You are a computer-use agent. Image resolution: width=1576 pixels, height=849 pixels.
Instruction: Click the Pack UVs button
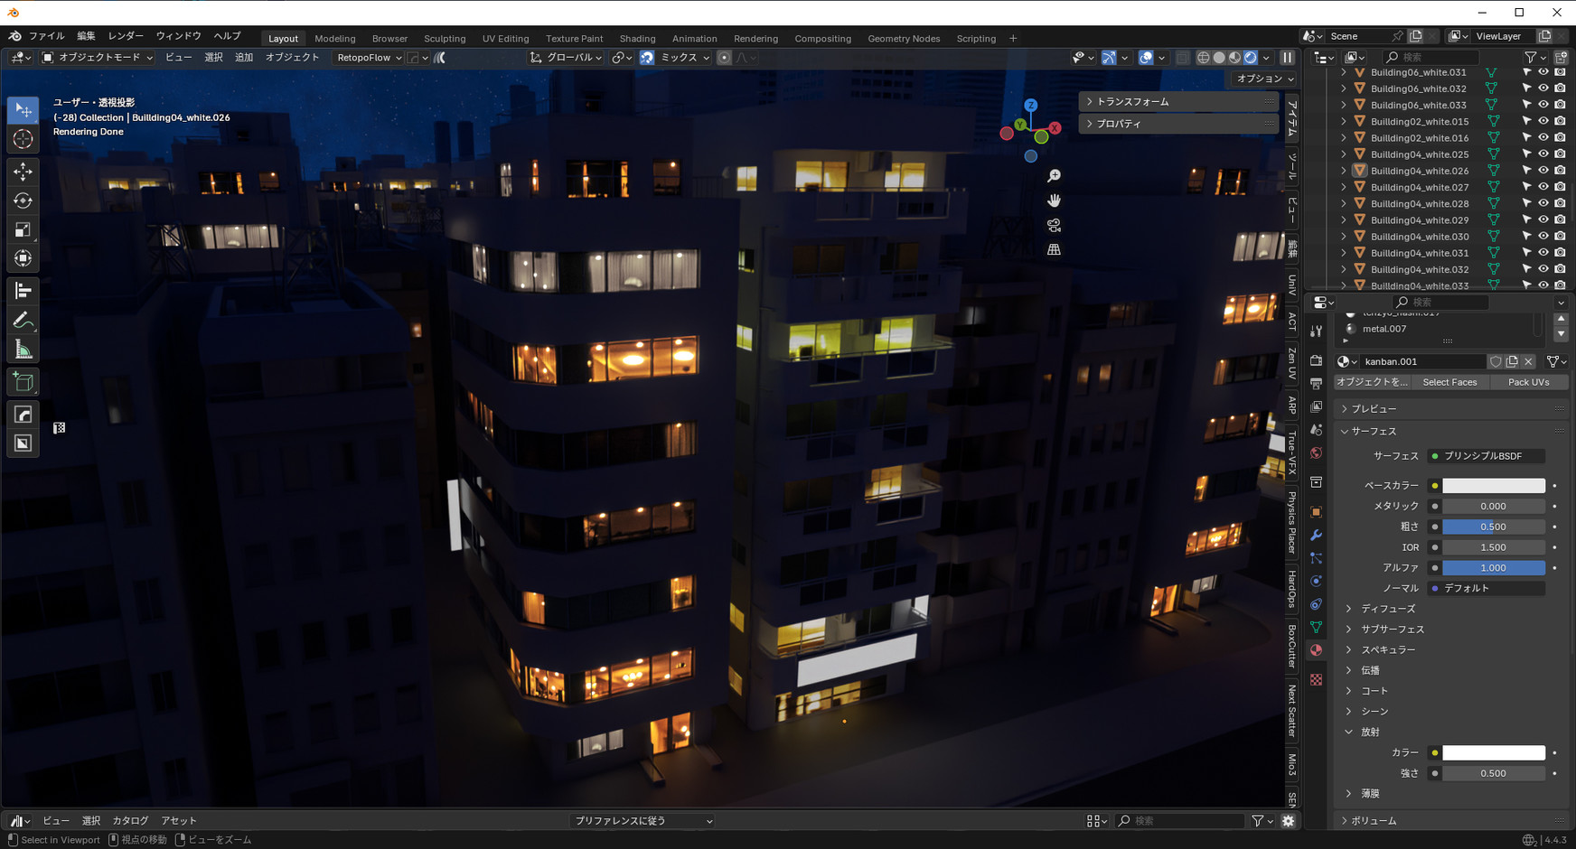pos(1528,382)
